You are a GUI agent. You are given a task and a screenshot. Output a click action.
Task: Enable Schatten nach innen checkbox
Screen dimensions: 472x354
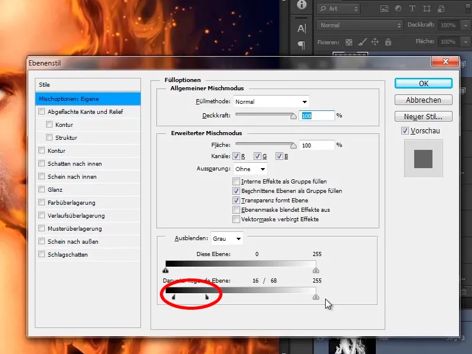(41, 163)
